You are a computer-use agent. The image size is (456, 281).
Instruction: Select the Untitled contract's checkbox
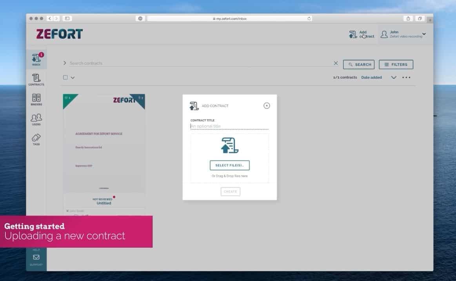point(67,97)
